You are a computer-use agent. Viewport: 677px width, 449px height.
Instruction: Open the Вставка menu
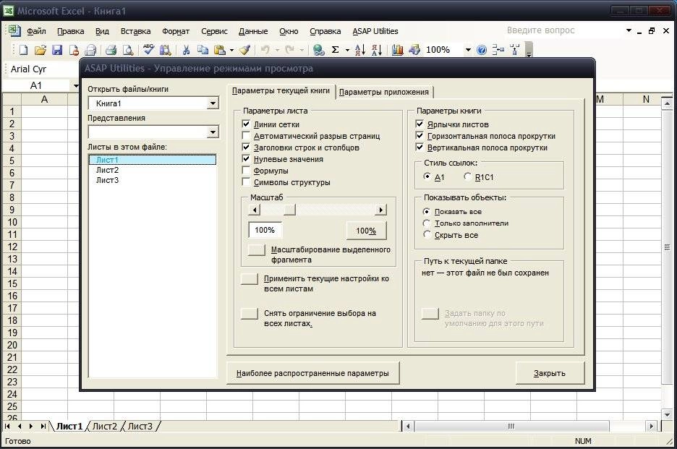[135, 31]
